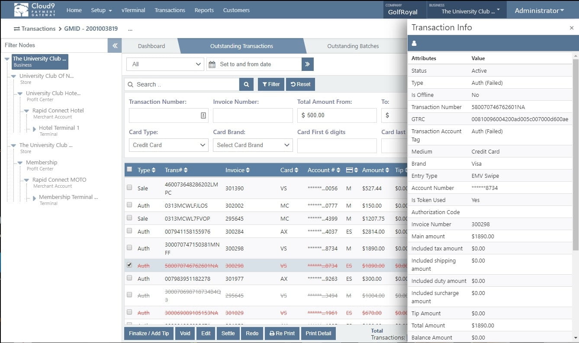This screenshot has width=579, height=343.
Task: Click the user icon in Transaction Info header
Action: 415,43
